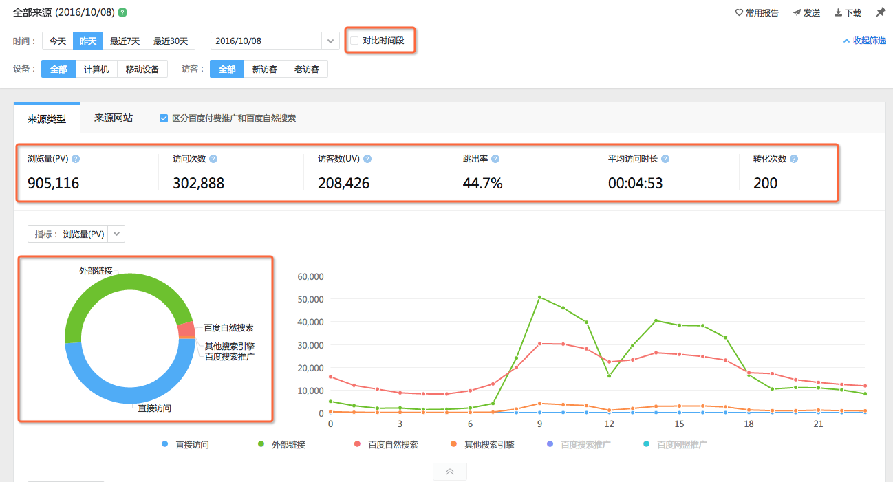This screenshot has width=893, height=482.
Task: Click the collapse chevron bar below chart
Action: 449,472
